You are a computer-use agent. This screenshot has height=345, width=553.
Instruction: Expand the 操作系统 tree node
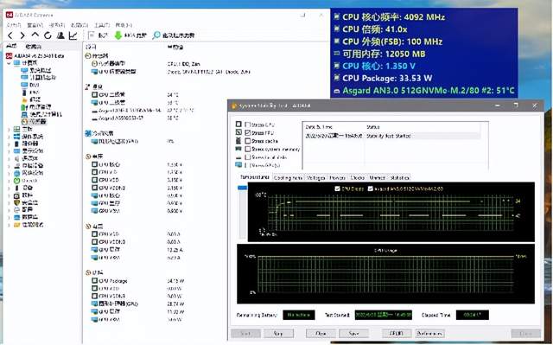click(9, 137)
